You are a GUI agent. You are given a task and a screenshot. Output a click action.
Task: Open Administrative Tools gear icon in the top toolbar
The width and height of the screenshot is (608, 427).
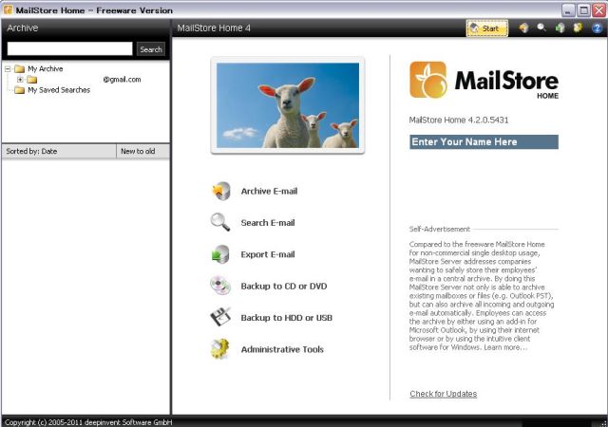578,28
